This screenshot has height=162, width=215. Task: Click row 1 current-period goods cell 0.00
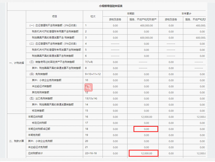[115, 26]
